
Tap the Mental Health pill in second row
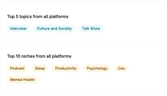click(x=22, y=80)
